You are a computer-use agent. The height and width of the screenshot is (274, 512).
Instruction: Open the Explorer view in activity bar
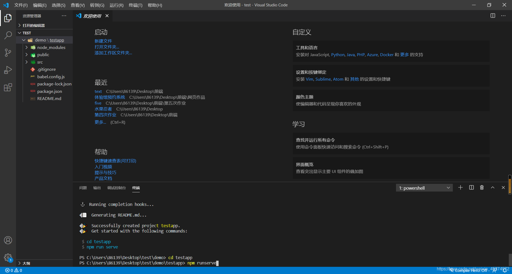8,18
